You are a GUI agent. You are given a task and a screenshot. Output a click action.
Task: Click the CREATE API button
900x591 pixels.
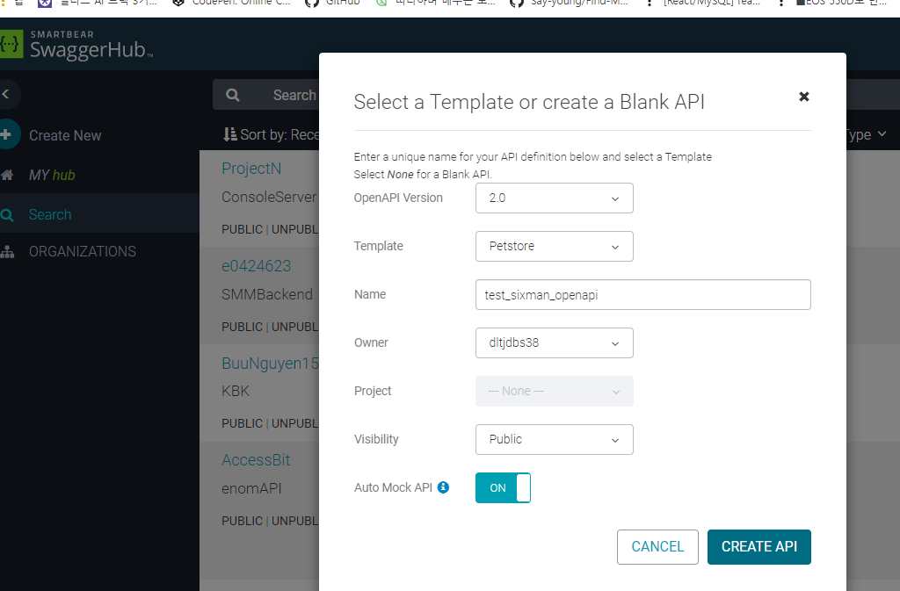758,547
